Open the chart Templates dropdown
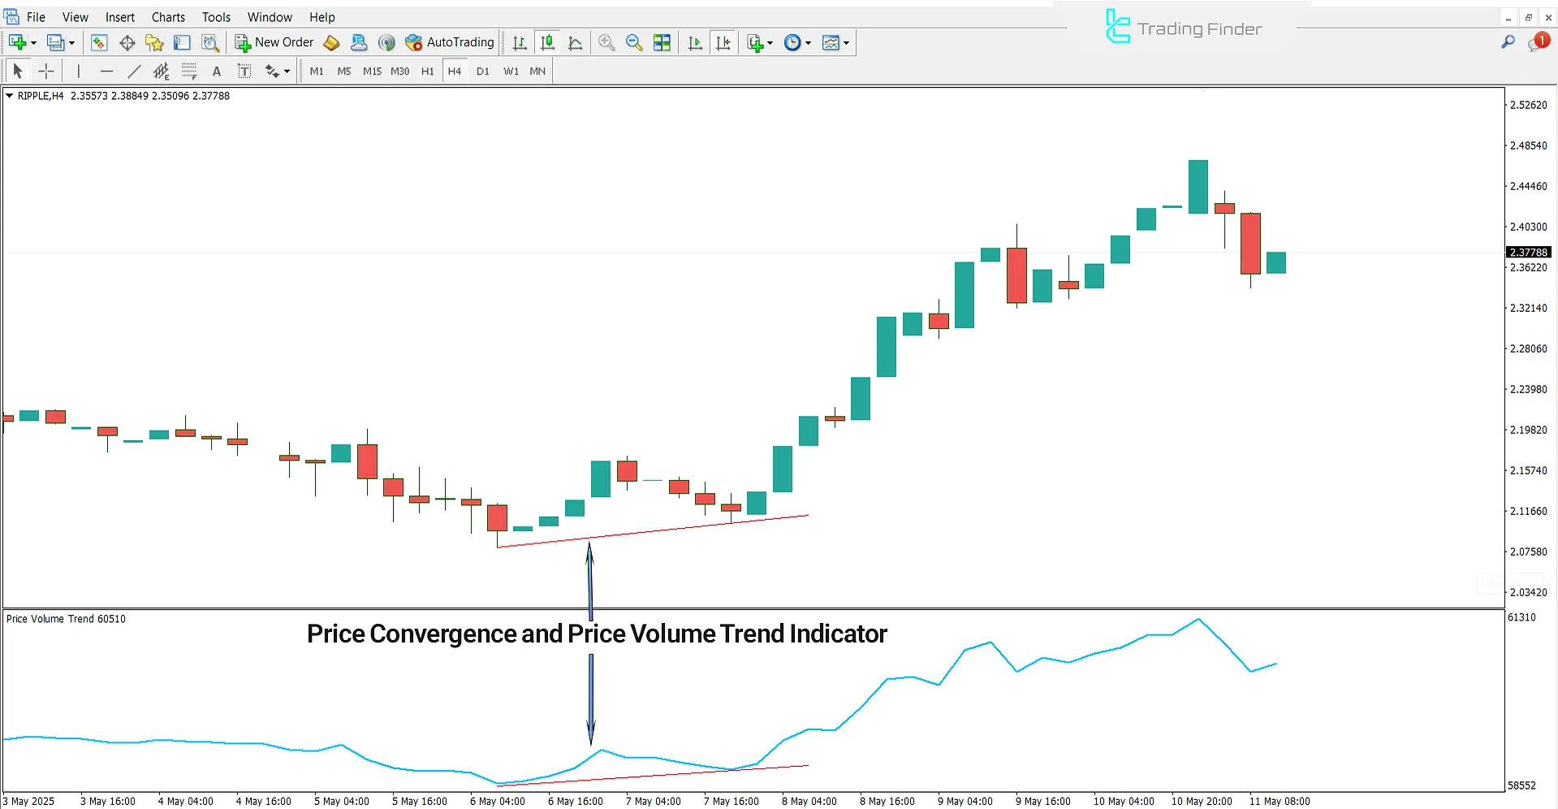Image resolution: width=1558 pixels, height=809 pixels. point(844,42)
